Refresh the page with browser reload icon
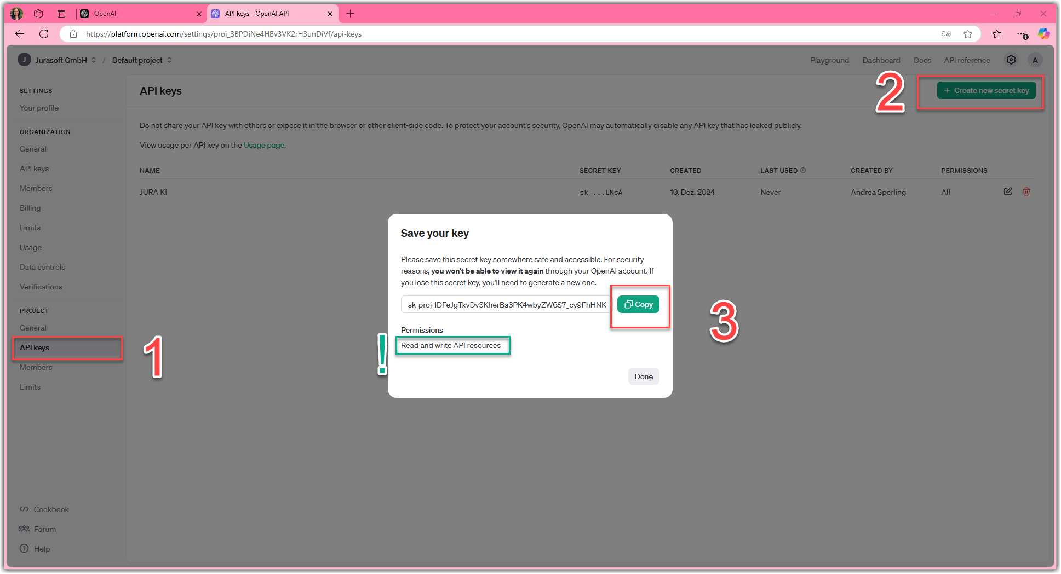 pyautogui.click(x=44, y=34)
